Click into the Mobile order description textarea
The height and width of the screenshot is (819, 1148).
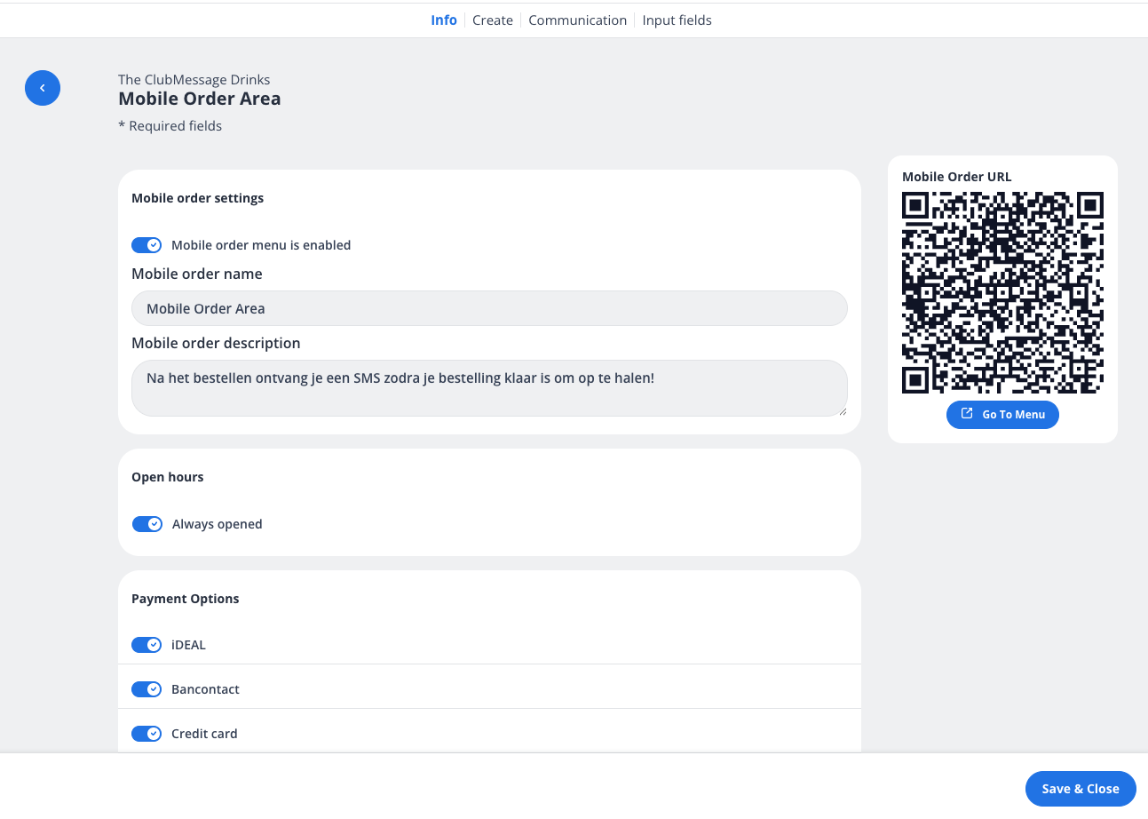click(x=489, y=387)
